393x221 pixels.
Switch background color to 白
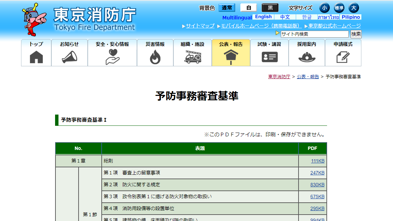click(249, 8)
